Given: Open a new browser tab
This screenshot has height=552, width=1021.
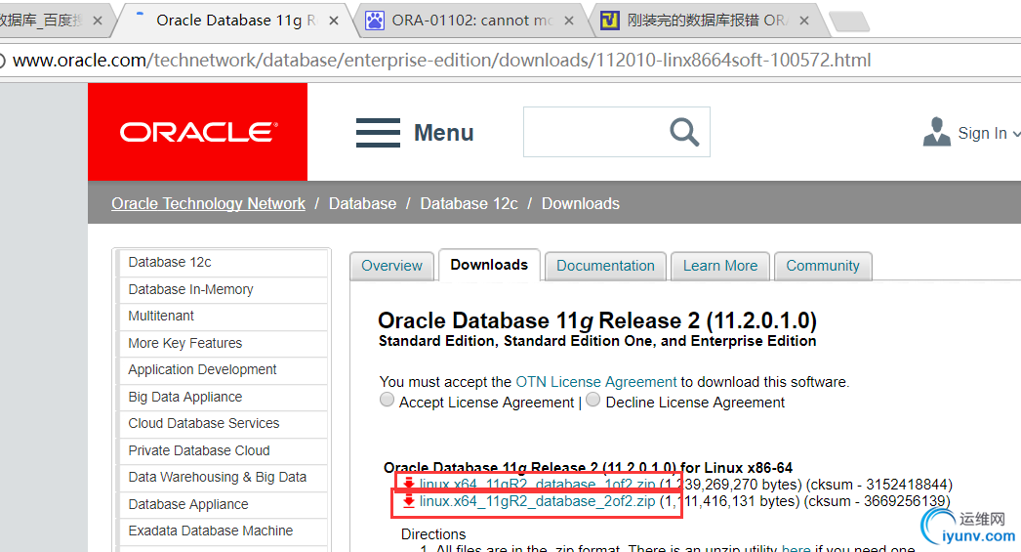Looking at the screenshot, I should (849, 21).
